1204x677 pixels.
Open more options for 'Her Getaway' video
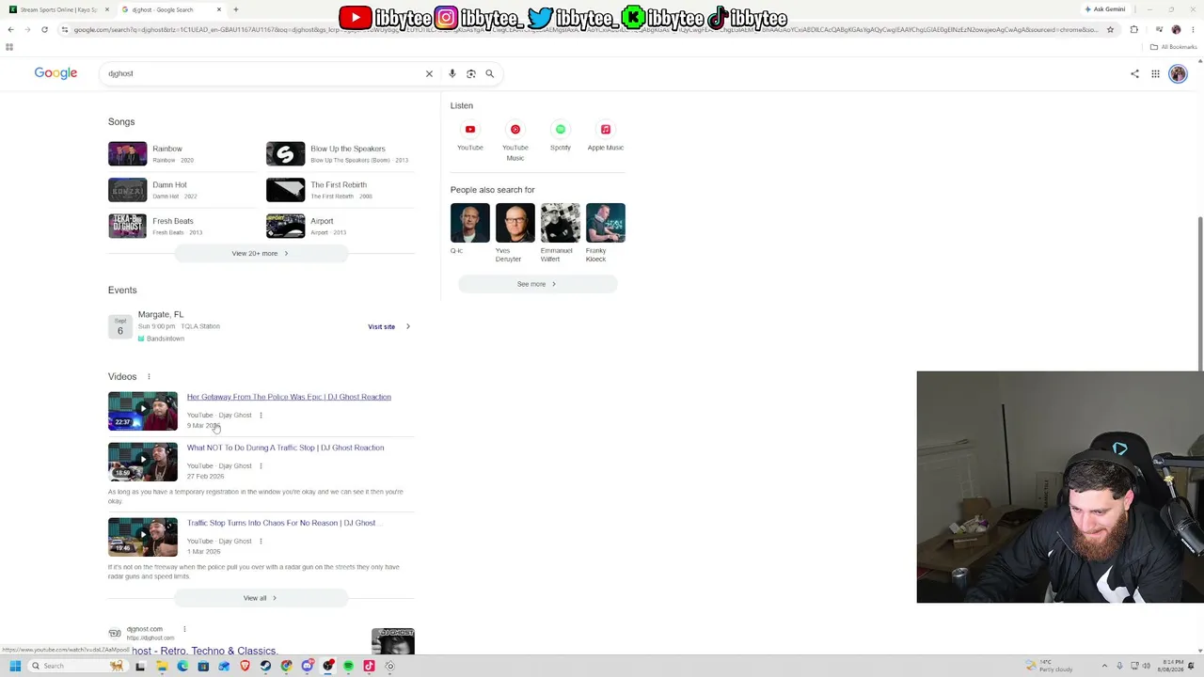click(x=261, y=415)
